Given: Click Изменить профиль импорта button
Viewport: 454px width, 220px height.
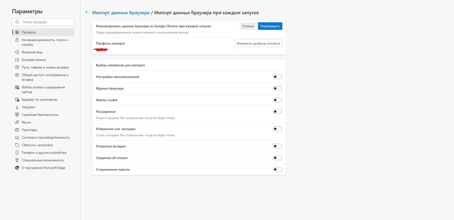Looking at the screenshot, I should 258,43.
